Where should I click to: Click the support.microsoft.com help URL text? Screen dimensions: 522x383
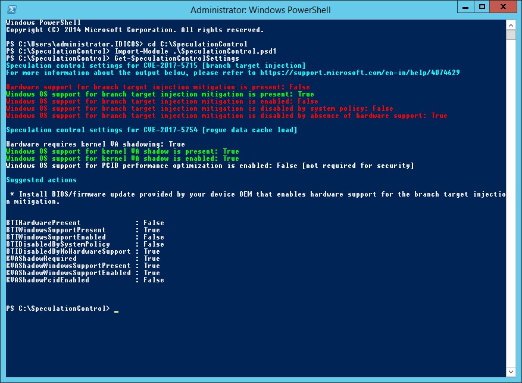point(360,73)
